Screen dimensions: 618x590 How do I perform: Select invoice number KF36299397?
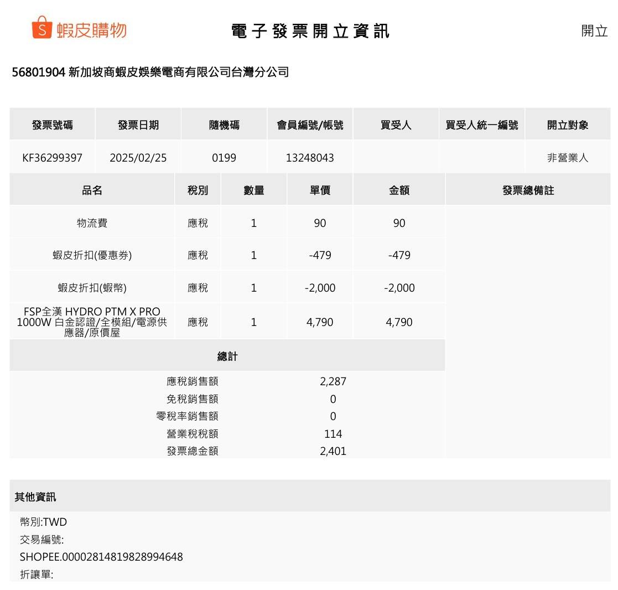(x=53, y=158)
